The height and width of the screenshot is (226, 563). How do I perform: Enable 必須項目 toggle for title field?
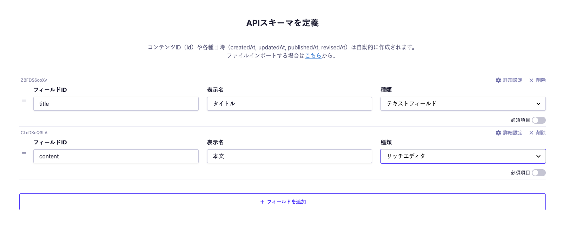click(x=538, y=120)
